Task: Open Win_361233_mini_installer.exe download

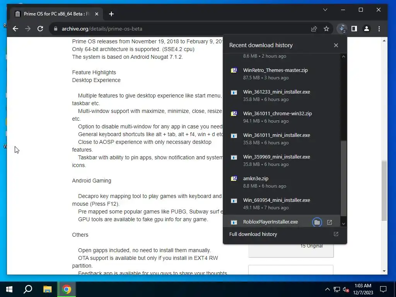Action: [282, 96]
